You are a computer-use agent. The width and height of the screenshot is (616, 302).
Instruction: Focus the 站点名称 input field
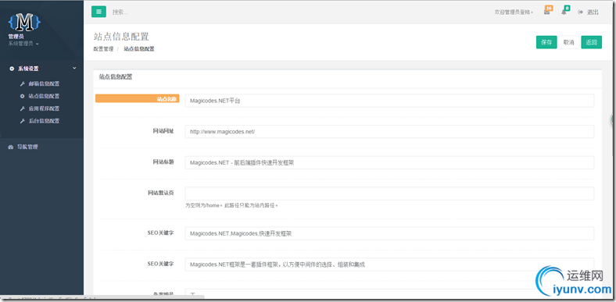tap(389, 101)
